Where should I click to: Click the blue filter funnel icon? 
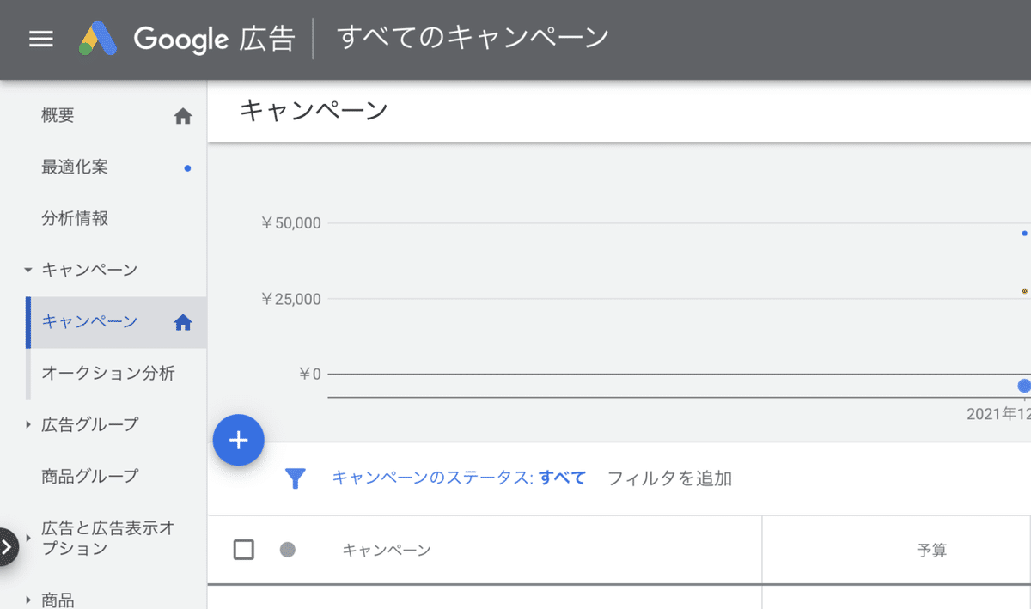(x=296, y=478)
